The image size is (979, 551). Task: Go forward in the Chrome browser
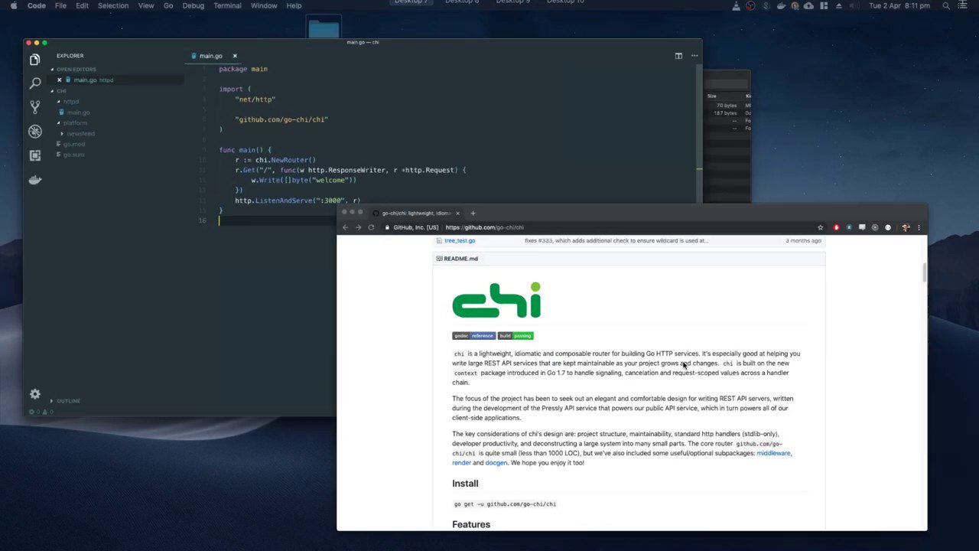tap(358, 227)
